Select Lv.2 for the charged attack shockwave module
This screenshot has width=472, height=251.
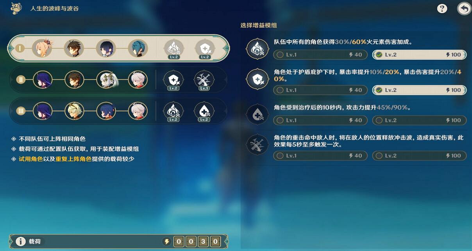(419, 156)
